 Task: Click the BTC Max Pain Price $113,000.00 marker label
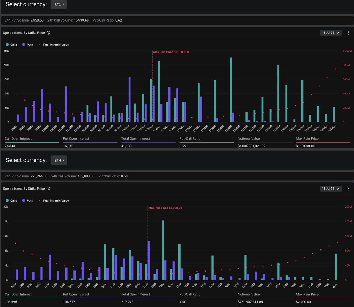point(172,52)
